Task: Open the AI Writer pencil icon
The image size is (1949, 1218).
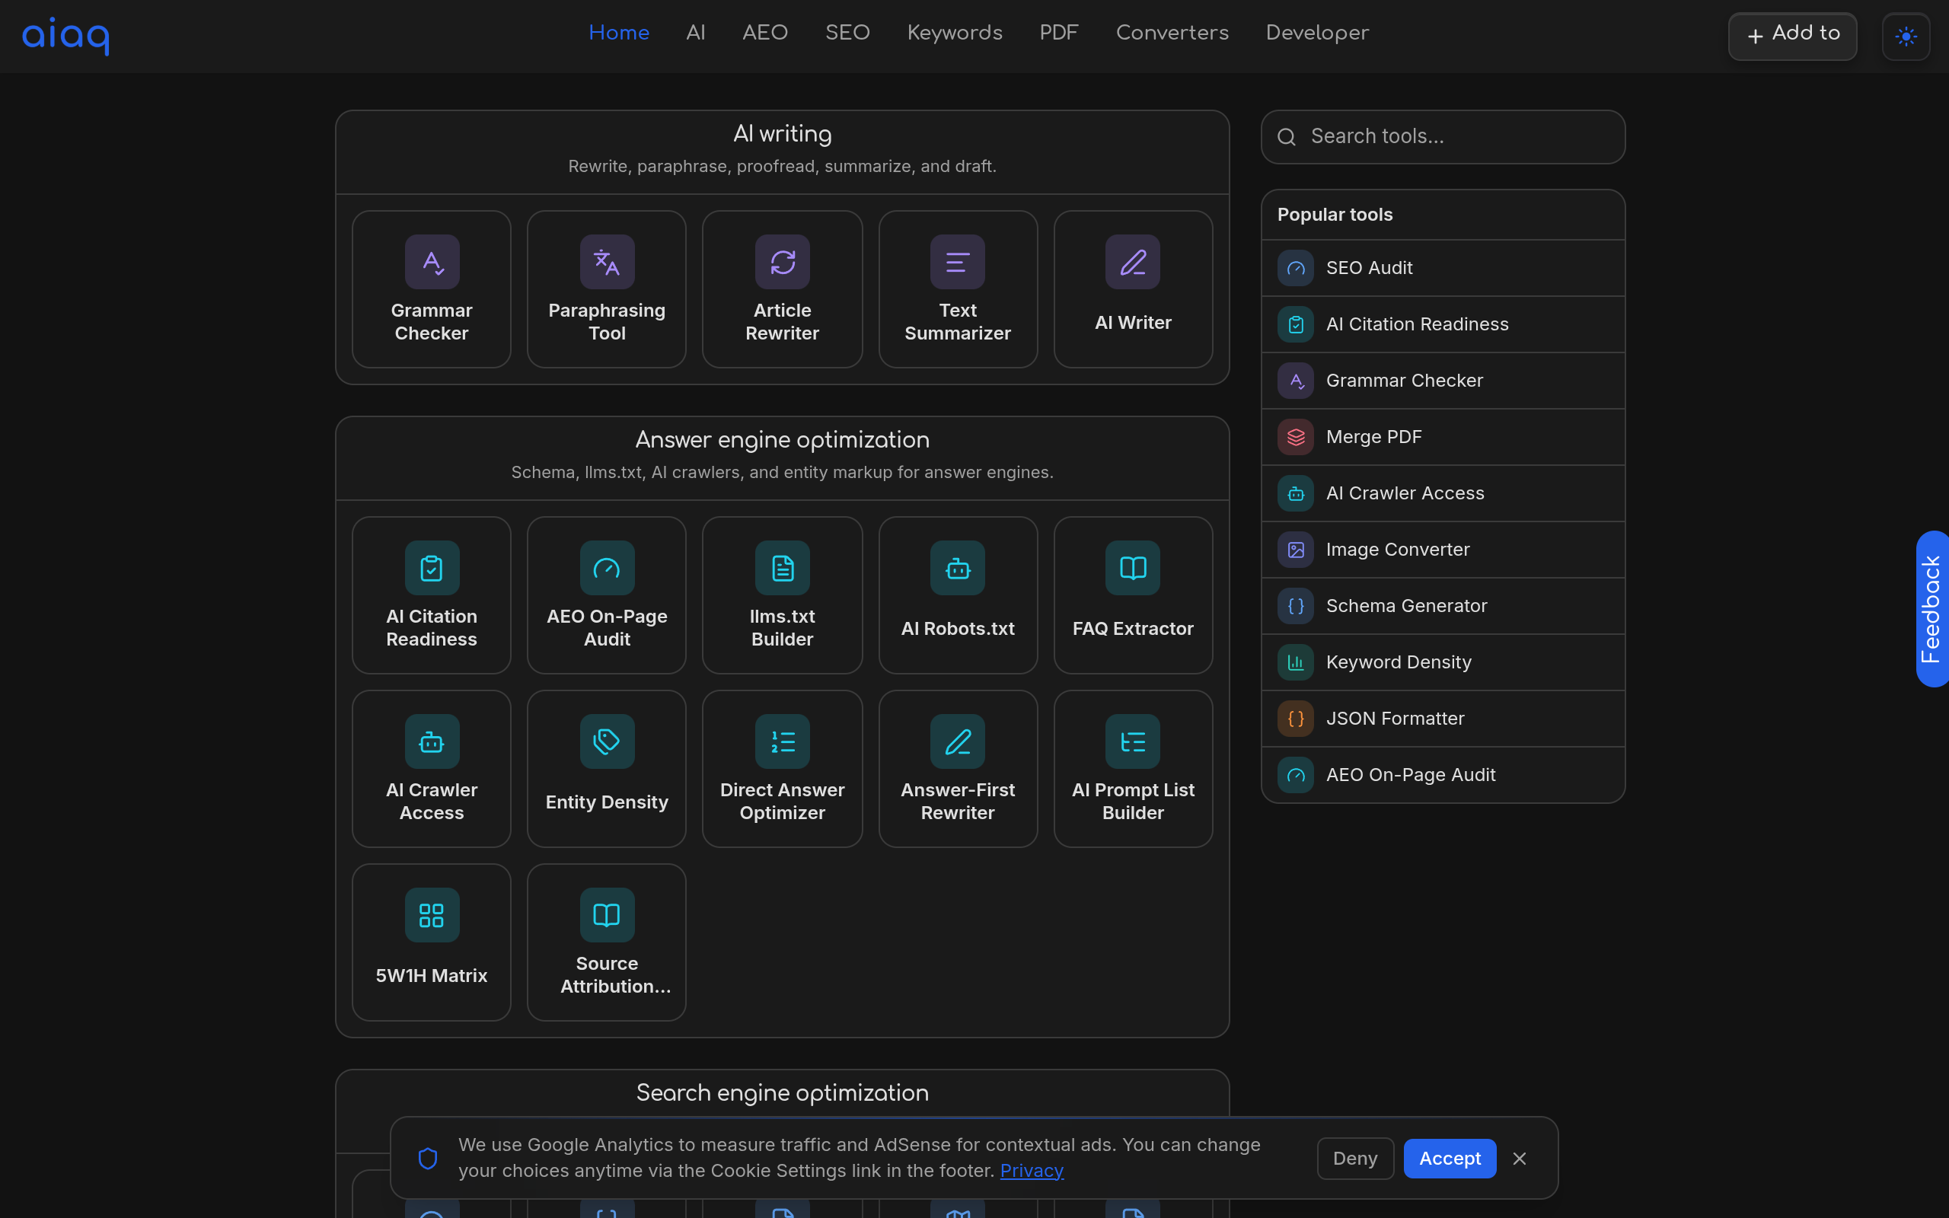Action: point(1132,262)
